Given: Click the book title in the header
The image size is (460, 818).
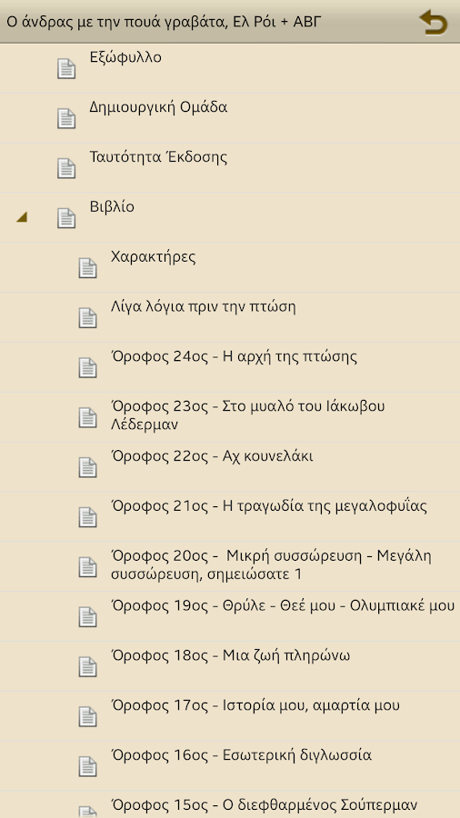Looking at the screenshot, I should click(x=164, y=23).
